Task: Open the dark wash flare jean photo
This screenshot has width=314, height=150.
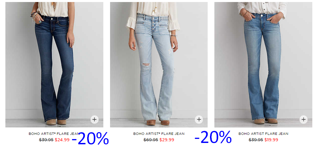Action: click(x=54, y=65)
